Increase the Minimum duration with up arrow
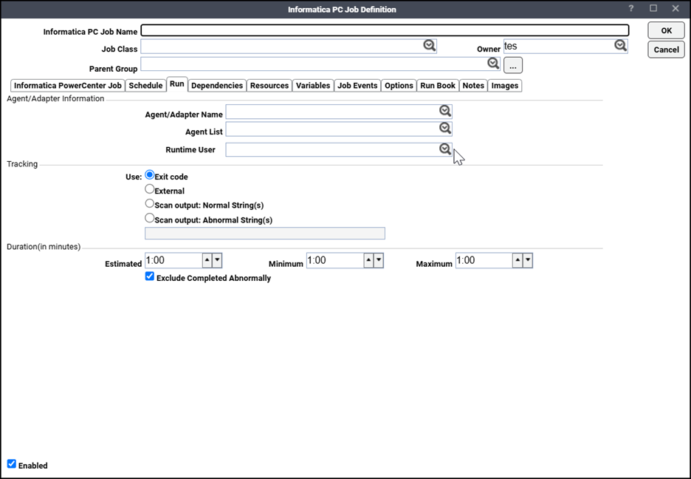Image resolution: width=691 pixels, height=479 pixels. coord(368,261)
